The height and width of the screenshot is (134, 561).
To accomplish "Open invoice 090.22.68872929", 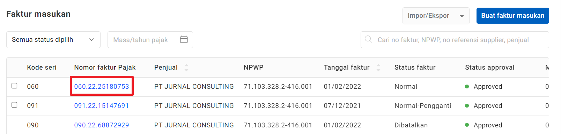I will click(102, 125).
